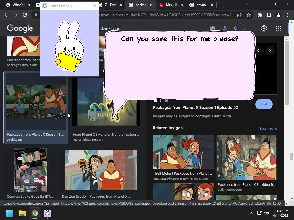Open the Chrome side panel icon
This screenshot has width=294, height=220.
pyautogui.click(x=269, y=15)
